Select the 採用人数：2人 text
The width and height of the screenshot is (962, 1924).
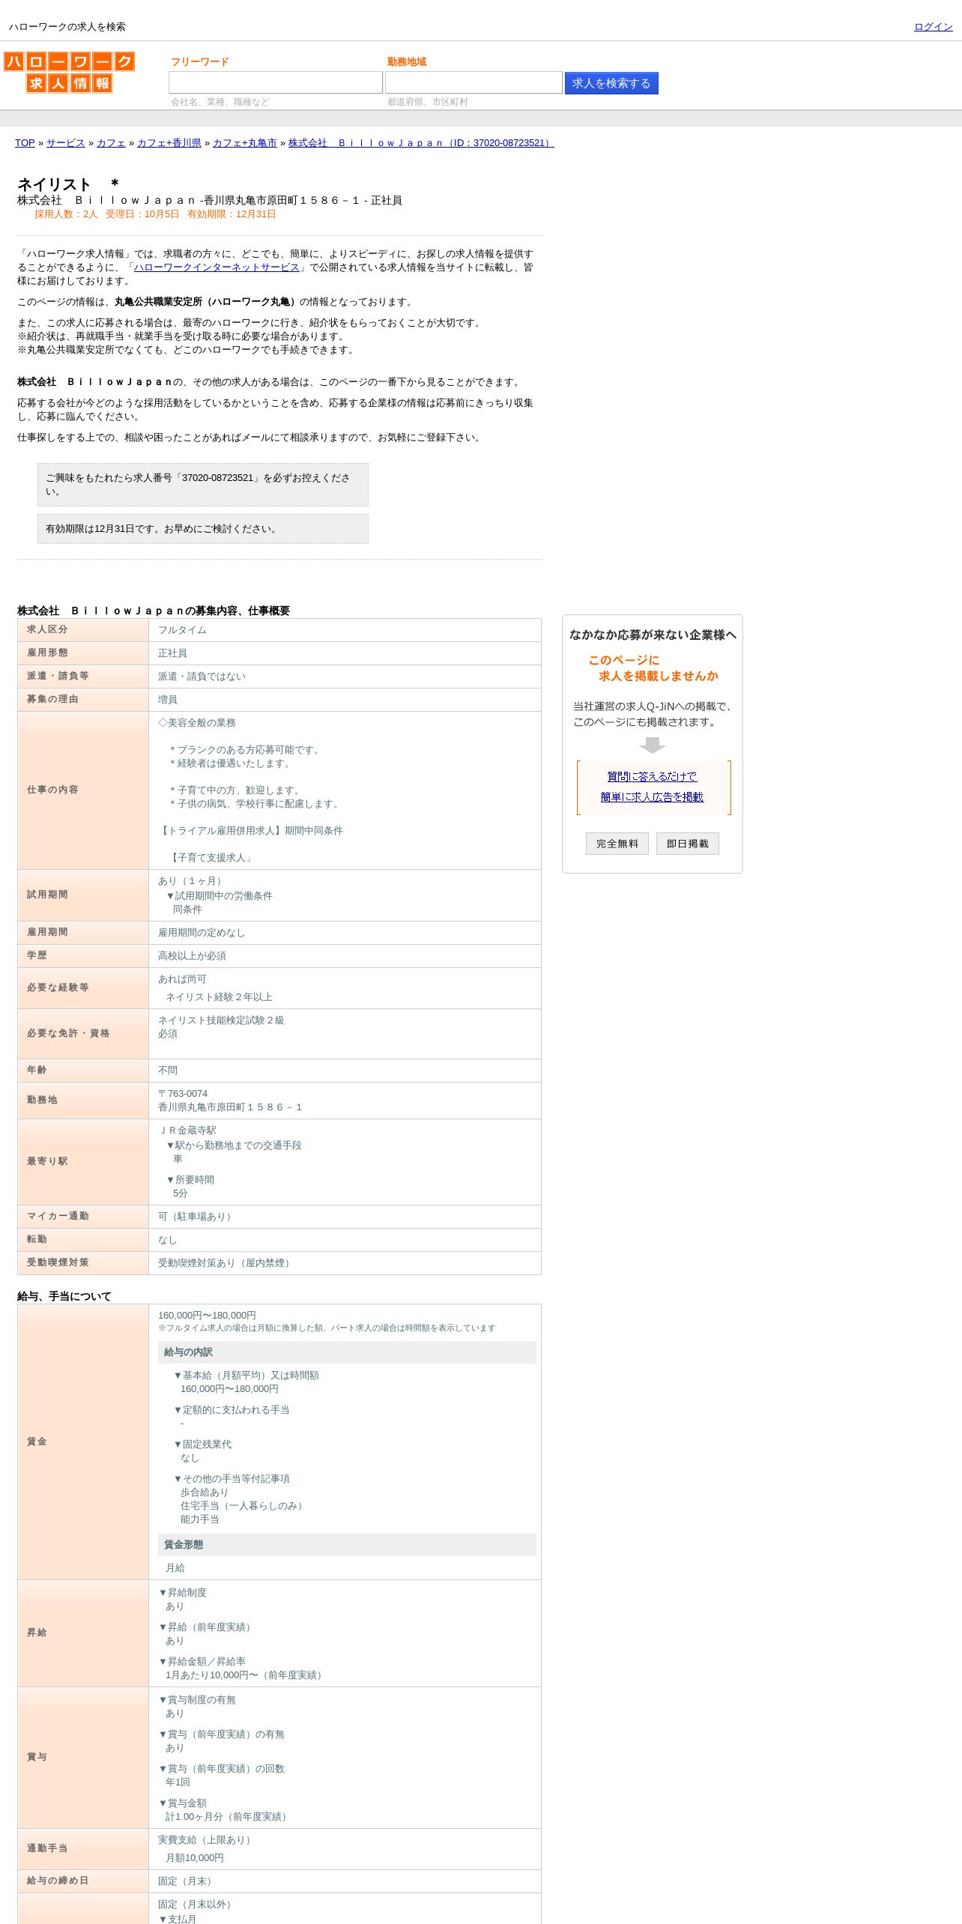click(x=66, y=214)
